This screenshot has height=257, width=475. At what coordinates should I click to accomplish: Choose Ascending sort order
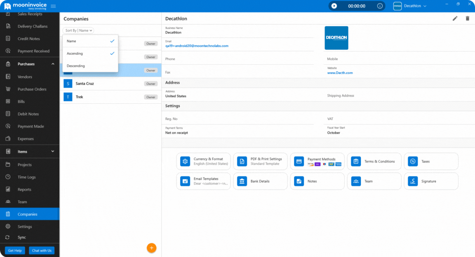click(90, 53)
